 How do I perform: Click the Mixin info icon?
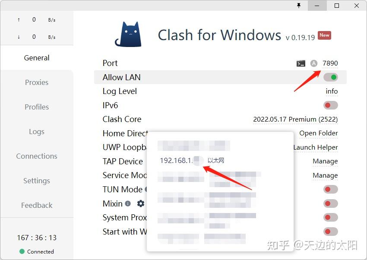128,204
